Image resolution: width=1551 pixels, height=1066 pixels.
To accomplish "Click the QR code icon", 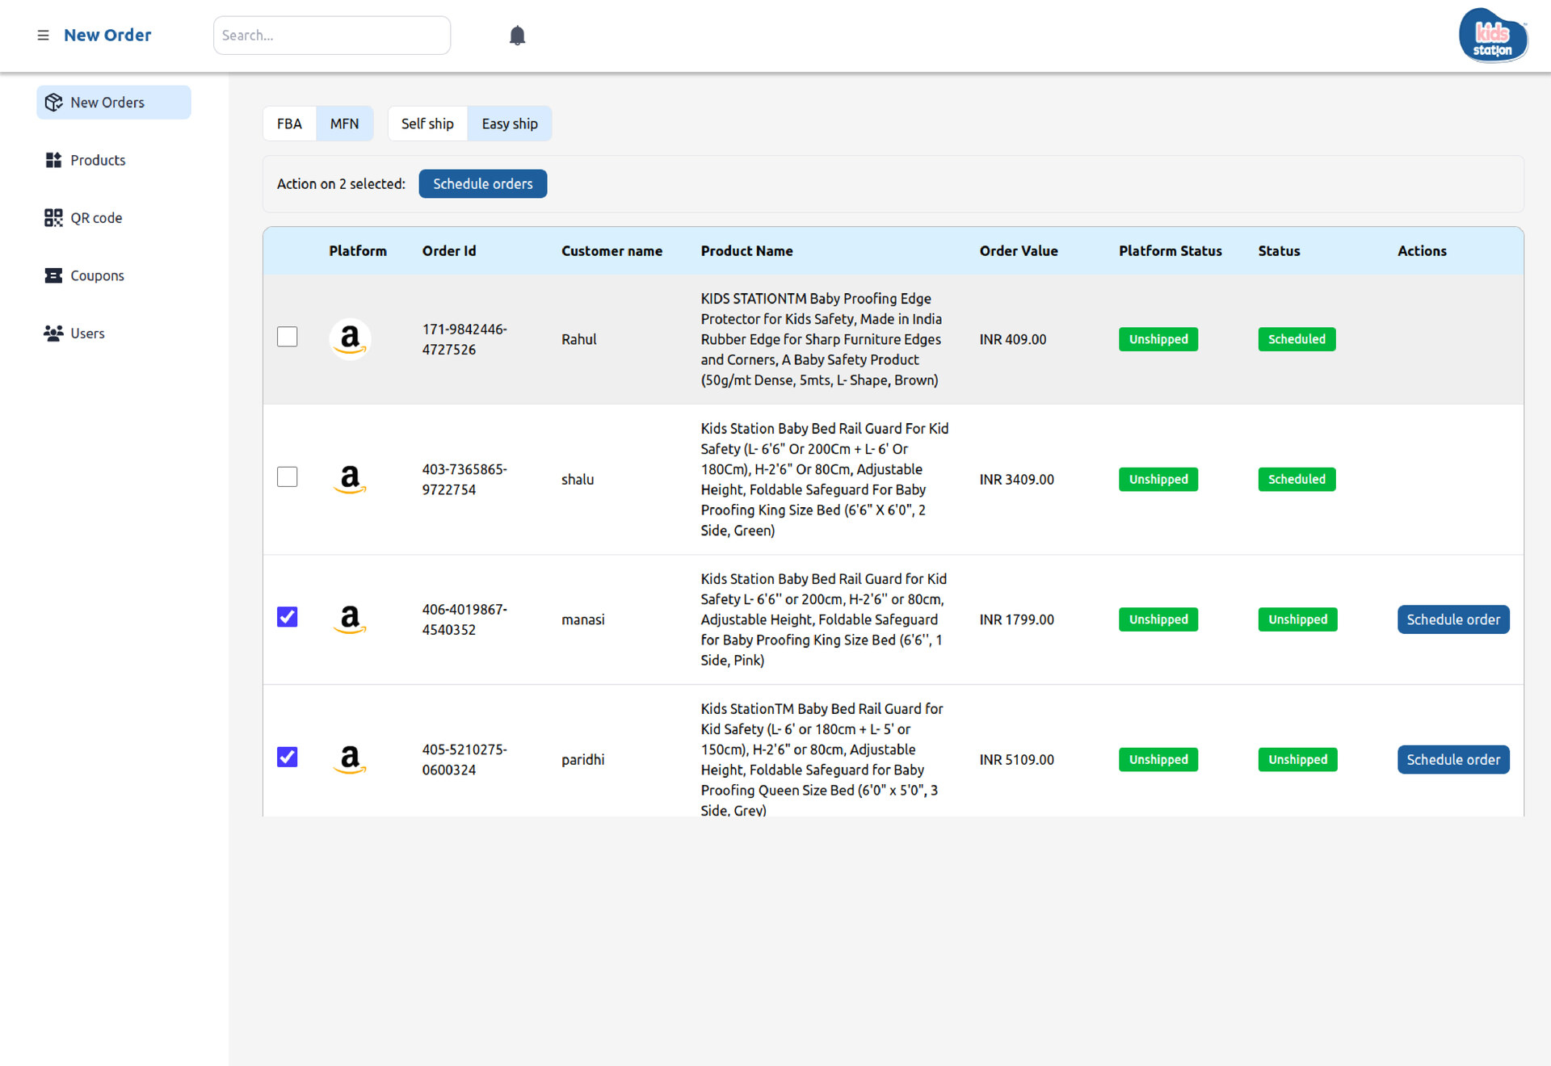I will (x=54, y=218).
